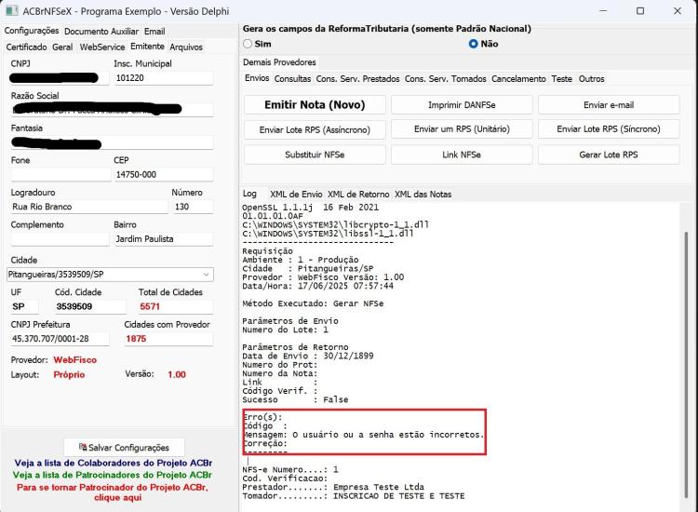Open the Documento Auxiliar tab
Image resolution: width=698 pixels, height=512 pixels.
(x=101, y=31)
